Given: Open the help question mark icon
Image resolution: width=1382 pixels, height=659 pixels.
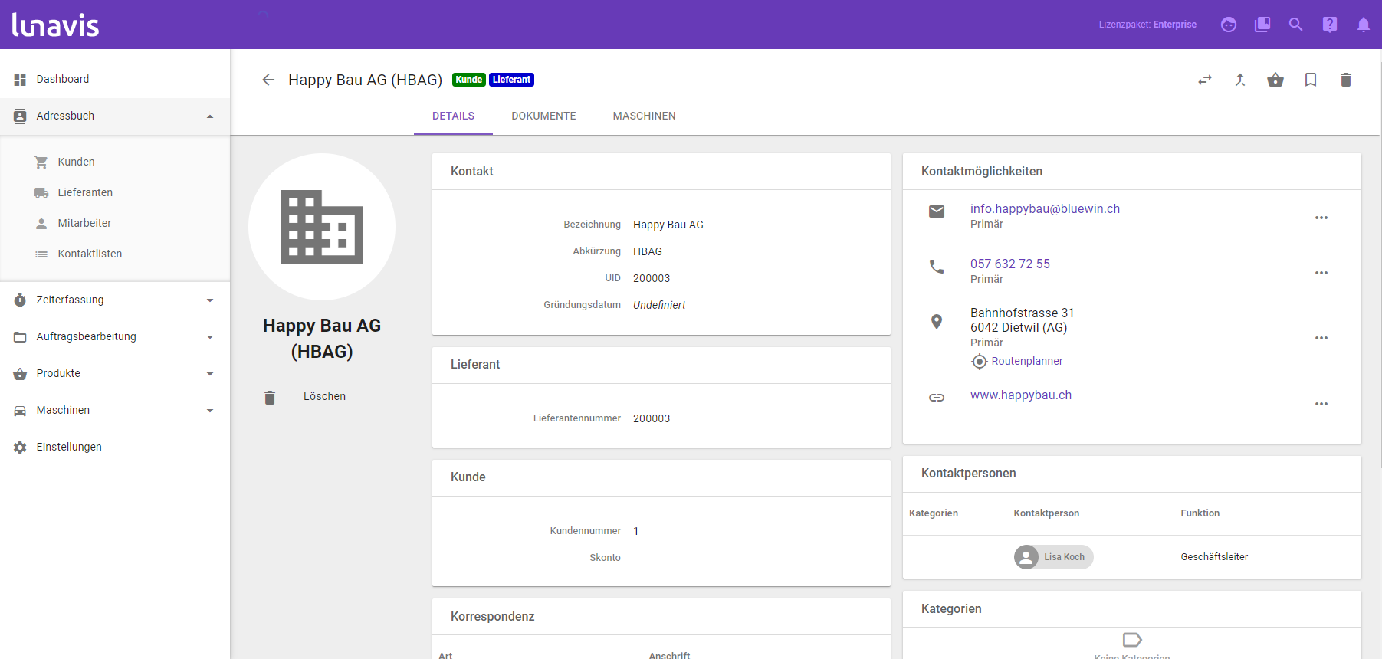Looking at the screenshot, I should (x=1330, y=25).
